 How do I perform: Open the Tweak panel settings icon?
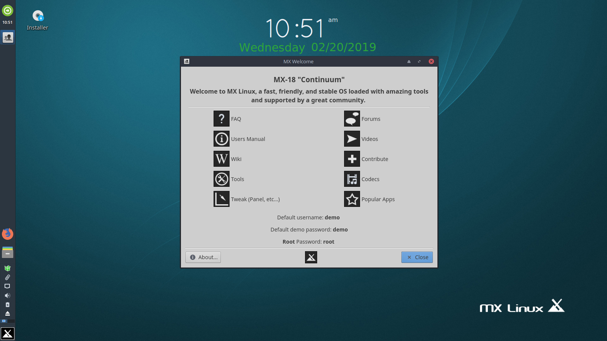click(x=222, y=199)
